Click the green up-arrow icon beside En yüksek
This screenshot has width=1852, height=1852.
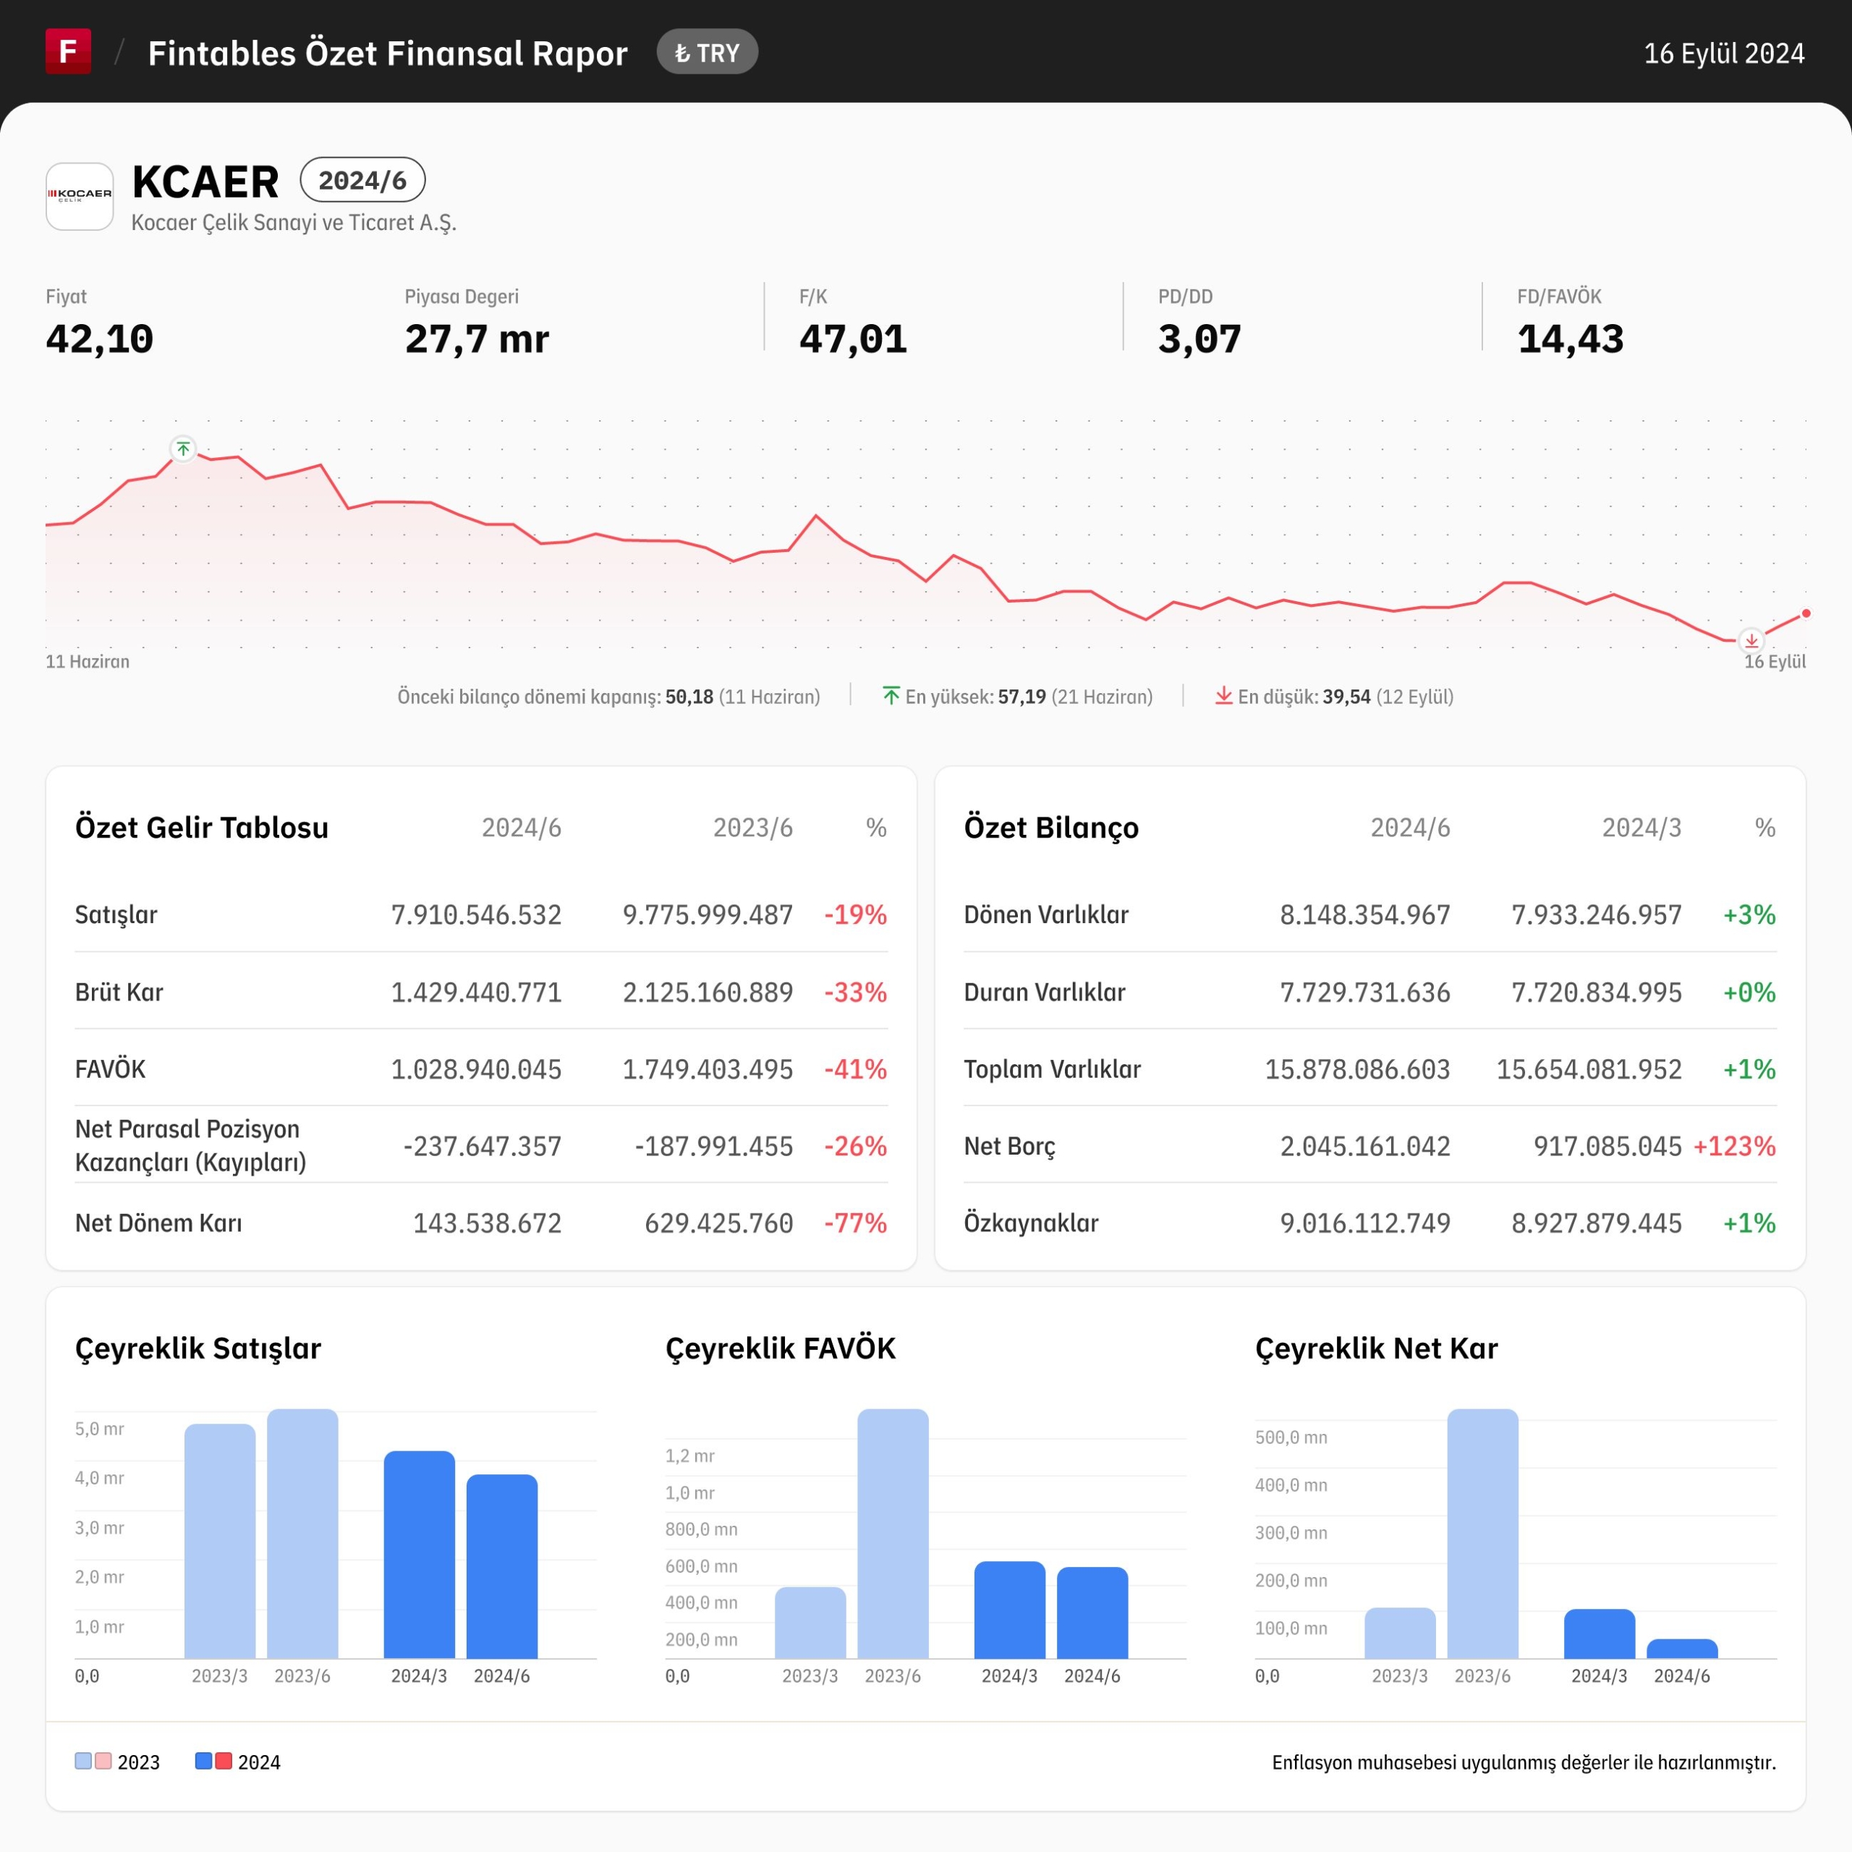click(891, 696)
